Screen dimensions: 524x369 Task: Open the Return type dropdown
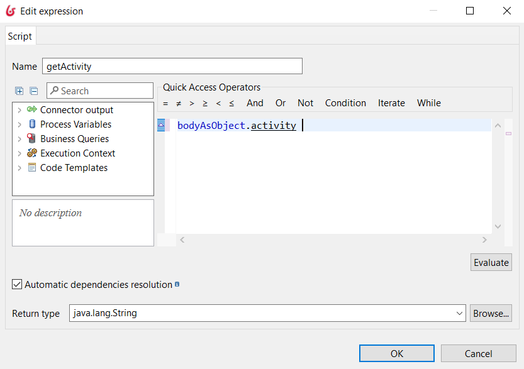(x=459, y=313)
